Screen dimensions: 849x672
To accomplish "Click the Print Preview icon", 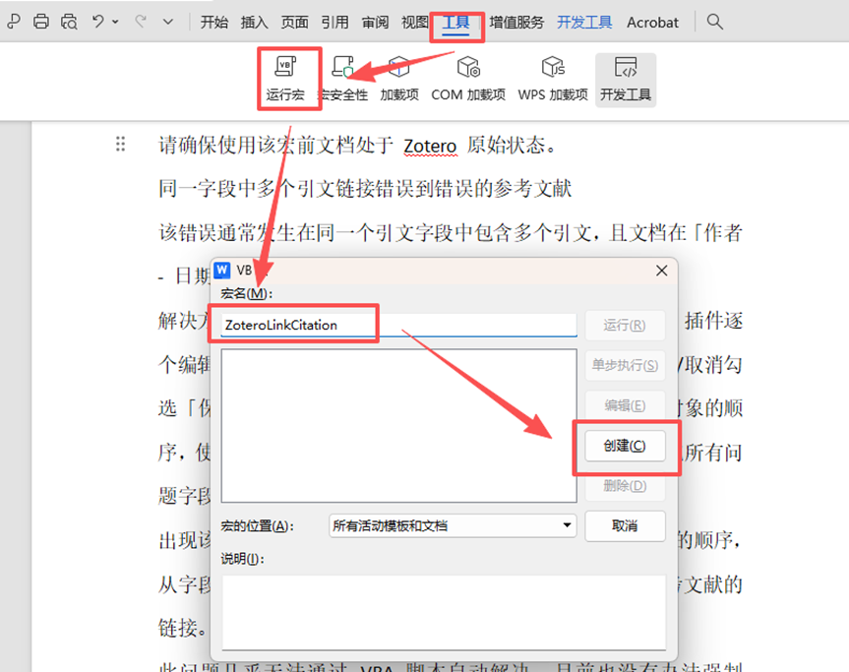I will [x=69, y=21].
